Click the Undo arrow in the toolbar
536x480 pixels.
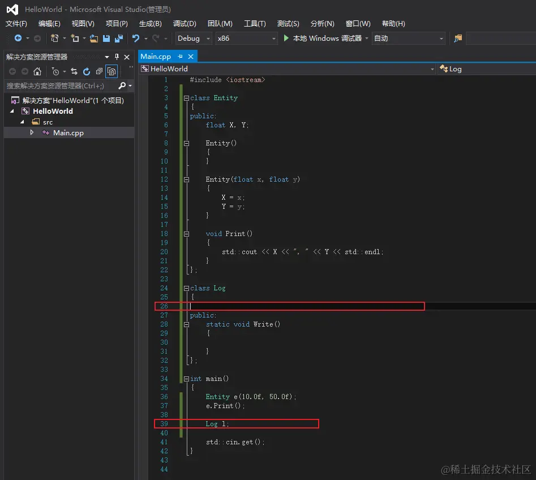[x=136, y=38]
